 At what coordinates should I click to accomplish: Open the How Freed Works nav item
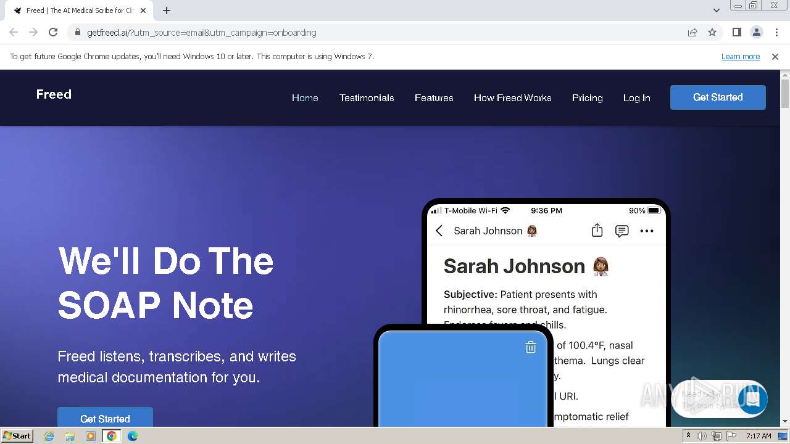click(x=512, y=98)
